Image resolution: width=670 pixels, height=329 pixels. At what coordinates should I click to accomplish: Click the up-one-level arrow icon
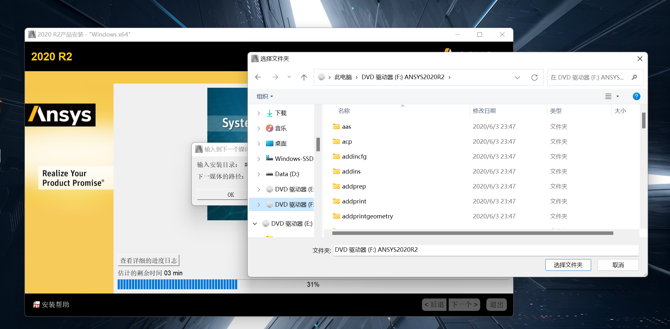[x=304, y=77]
